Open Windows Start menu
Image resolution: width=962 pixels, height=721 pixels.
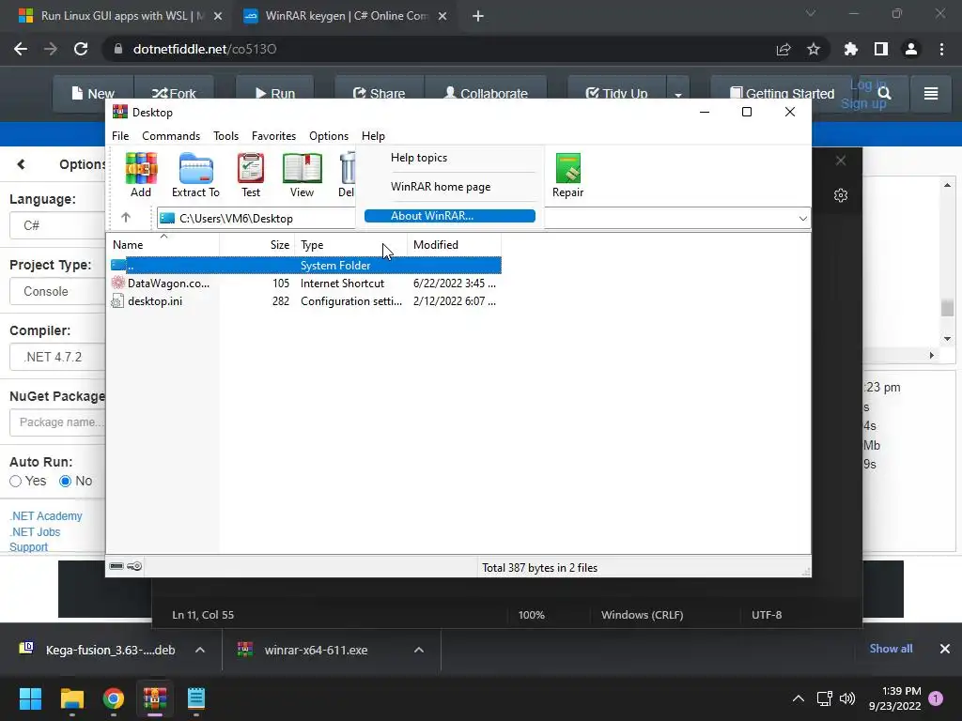(x=30, y=698)
